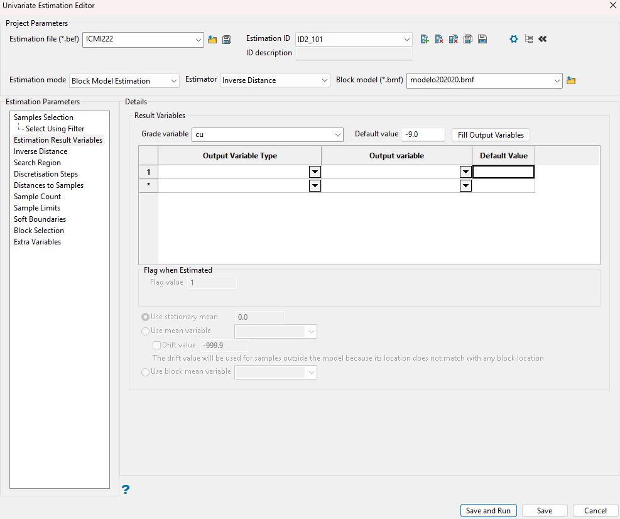Screen dimensions: 620x519
Task: Click Save and Run button
Action: click(x=488, y=511)
